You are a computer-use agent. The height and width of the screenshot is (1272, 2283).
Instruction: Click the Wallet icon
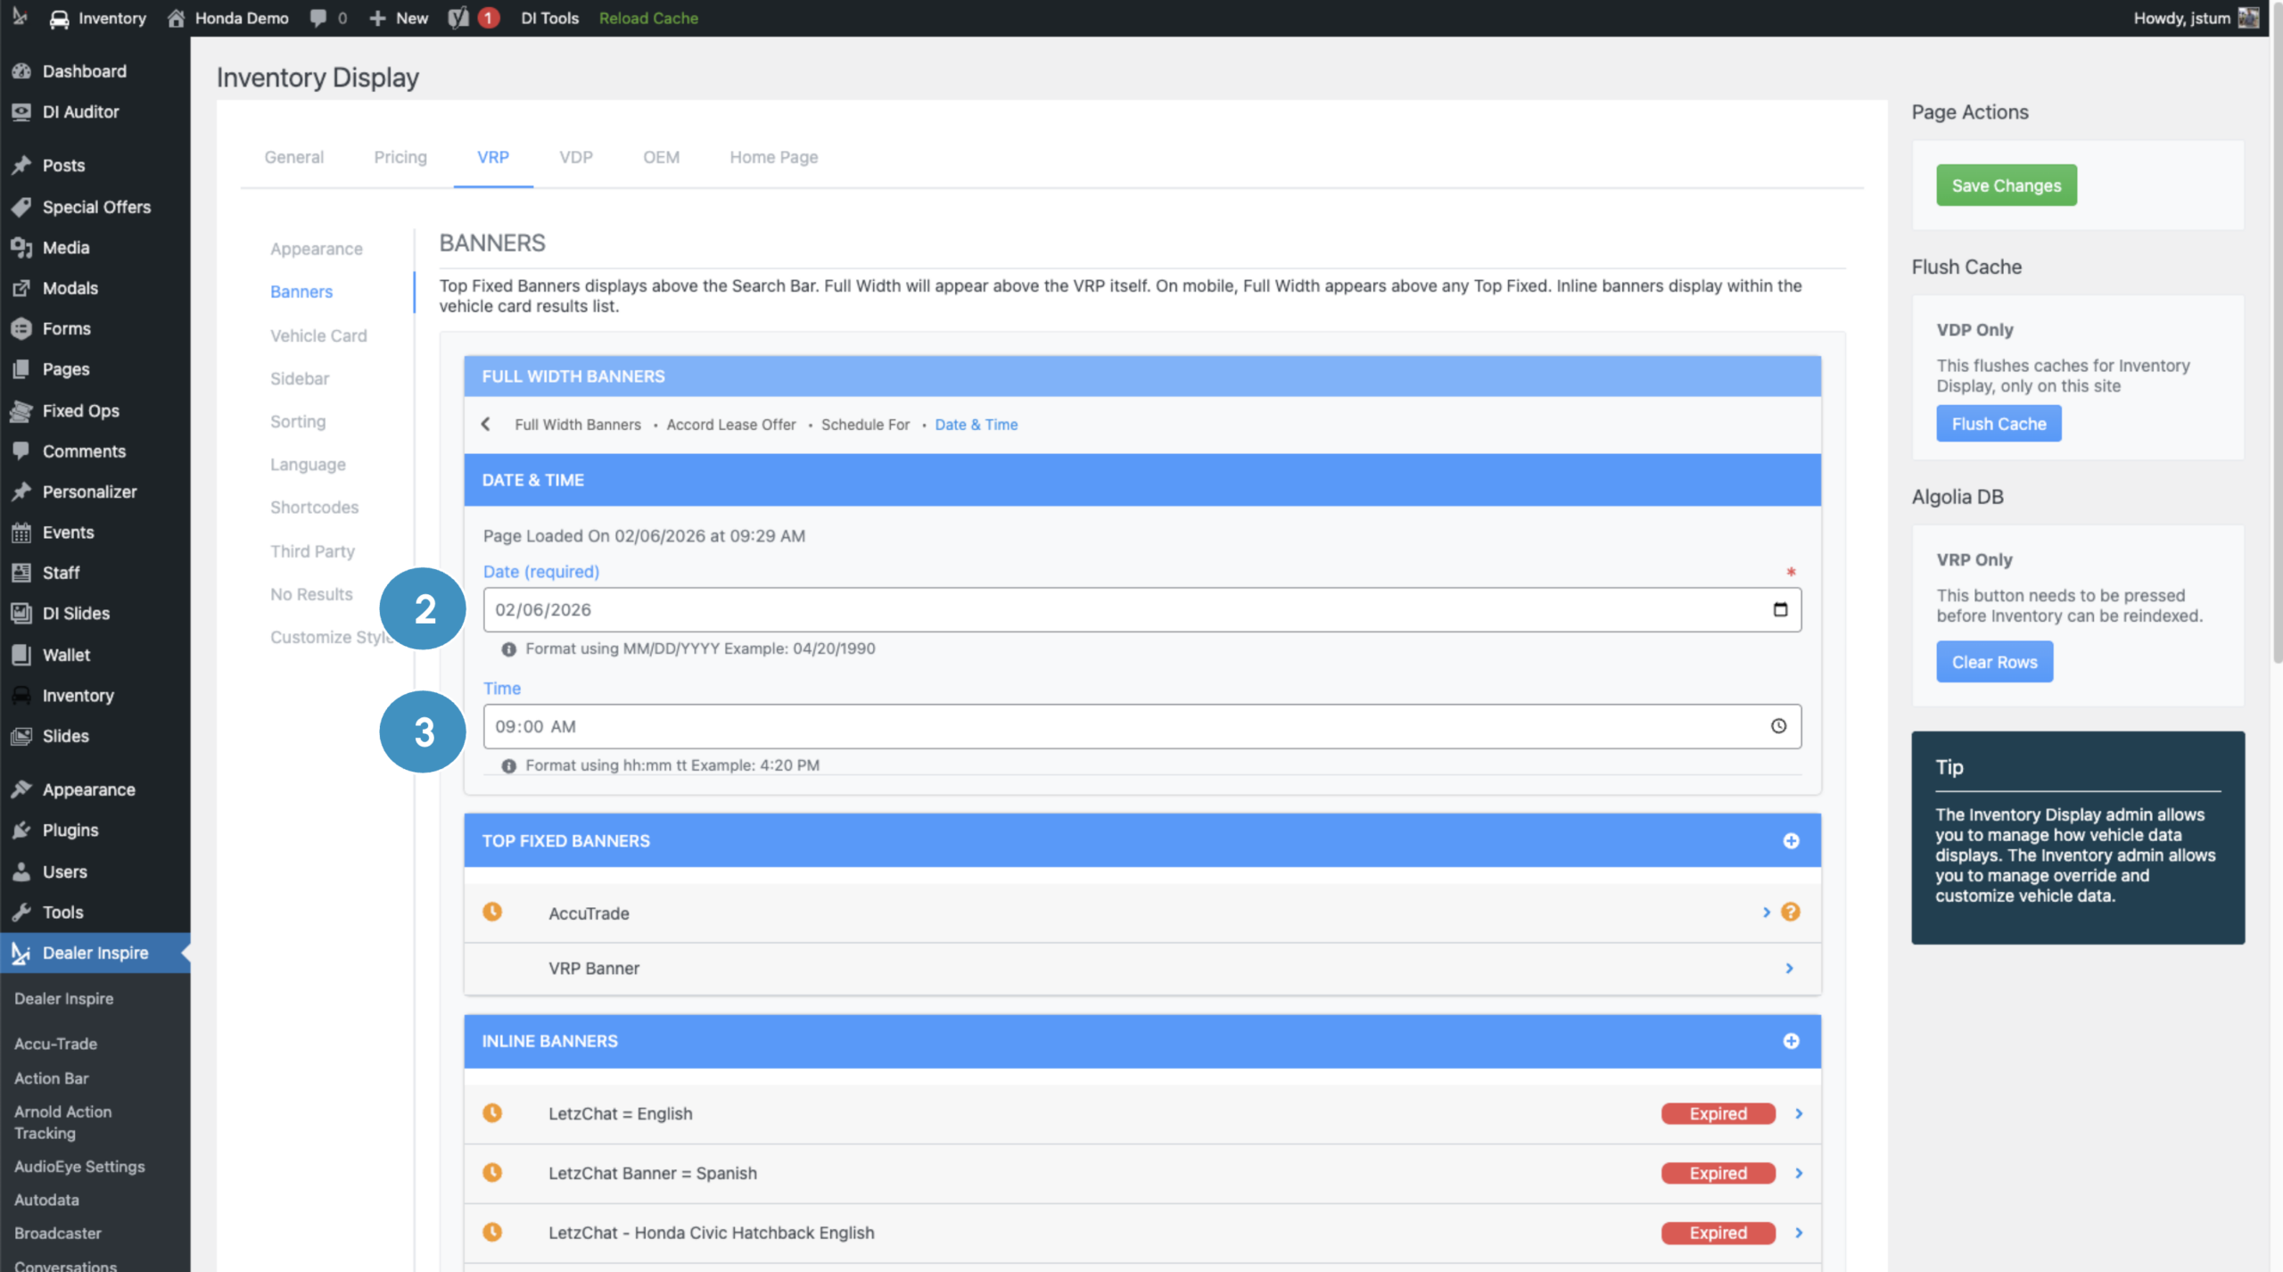point(21,655)
